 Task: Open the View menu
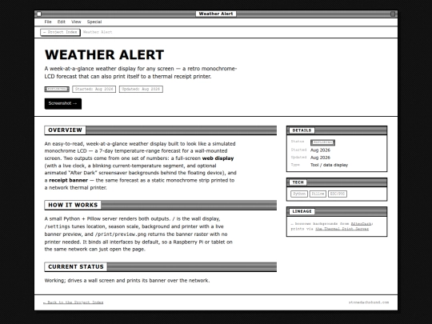pos(76,22)
